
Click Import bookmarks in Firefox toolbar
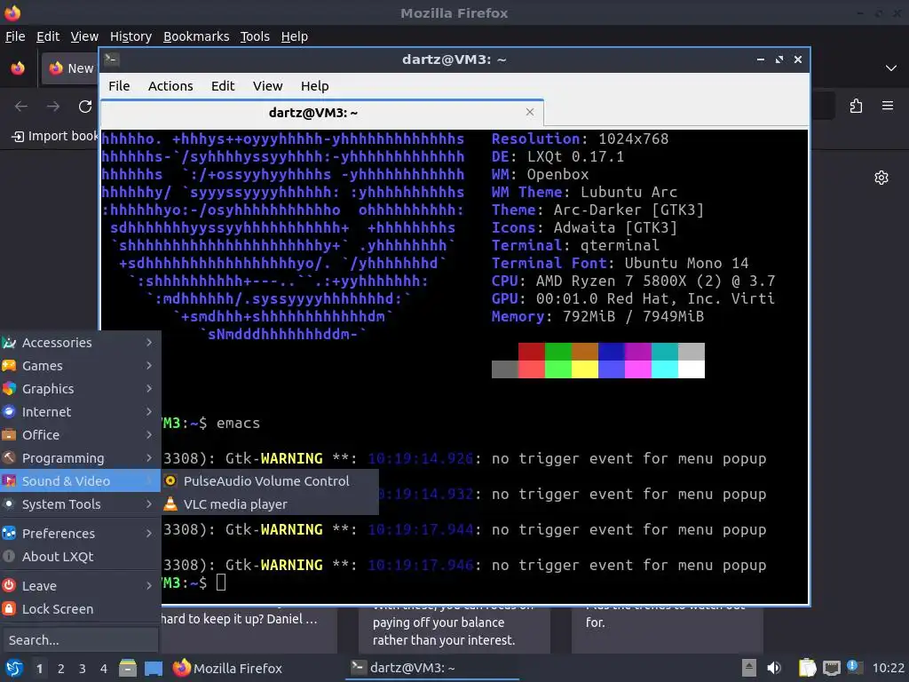(x=55, y=136)
